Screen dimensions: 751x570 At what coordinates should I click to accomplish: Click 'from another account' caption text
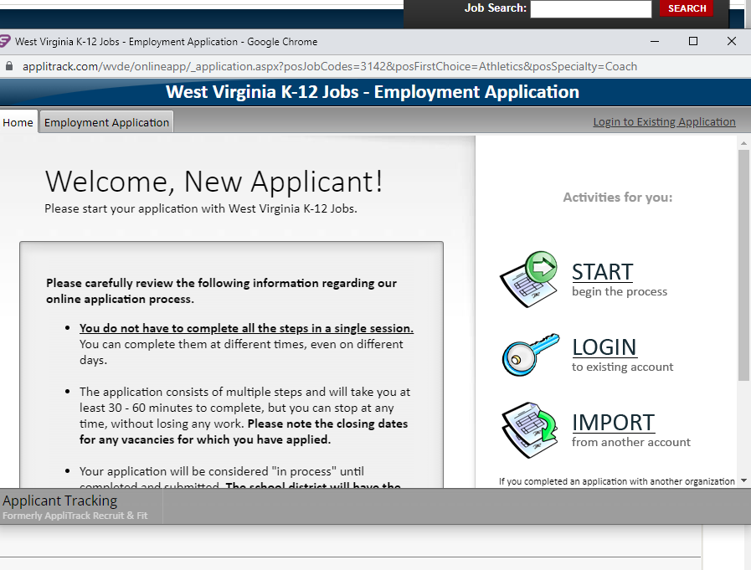(x=630, y=442)
